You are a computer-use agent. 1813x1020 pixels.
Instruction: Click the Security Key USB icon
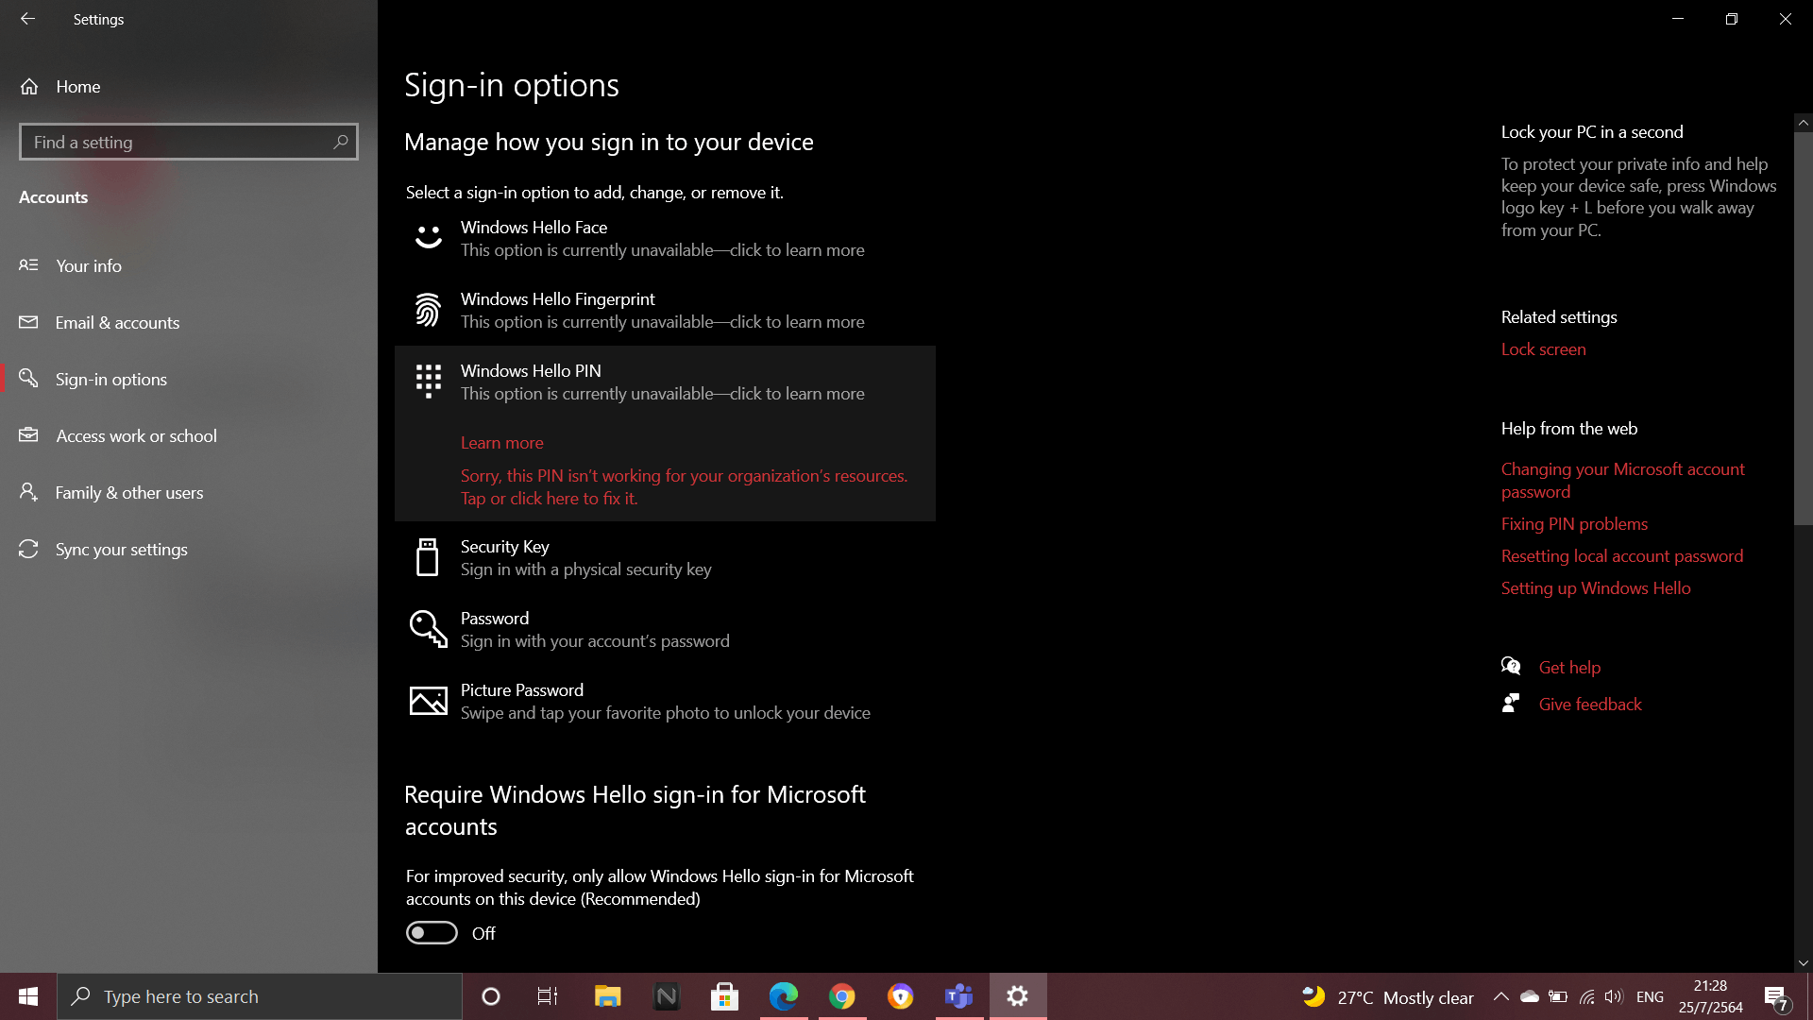pos(428,557)
